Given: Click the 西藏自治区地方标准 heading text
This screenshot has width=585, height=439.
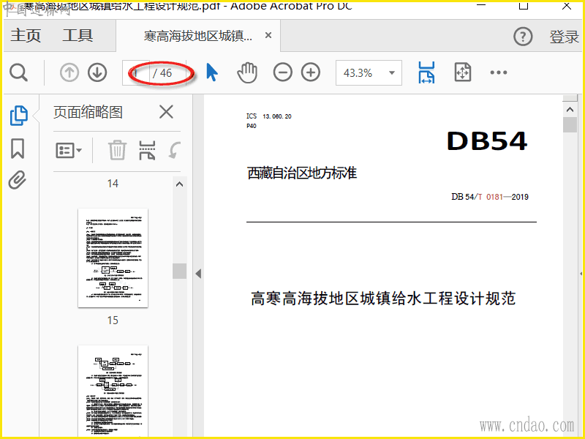Looking at the screenshot, I should click(302, 173).
